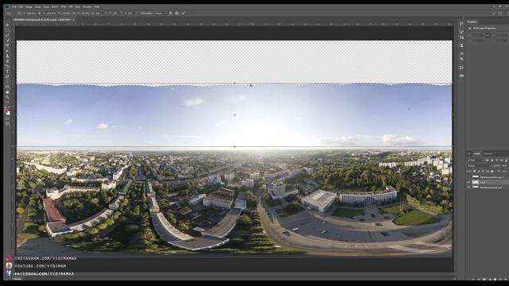
Task: Change screen mode from toolbar bottom
Action: 8,123
